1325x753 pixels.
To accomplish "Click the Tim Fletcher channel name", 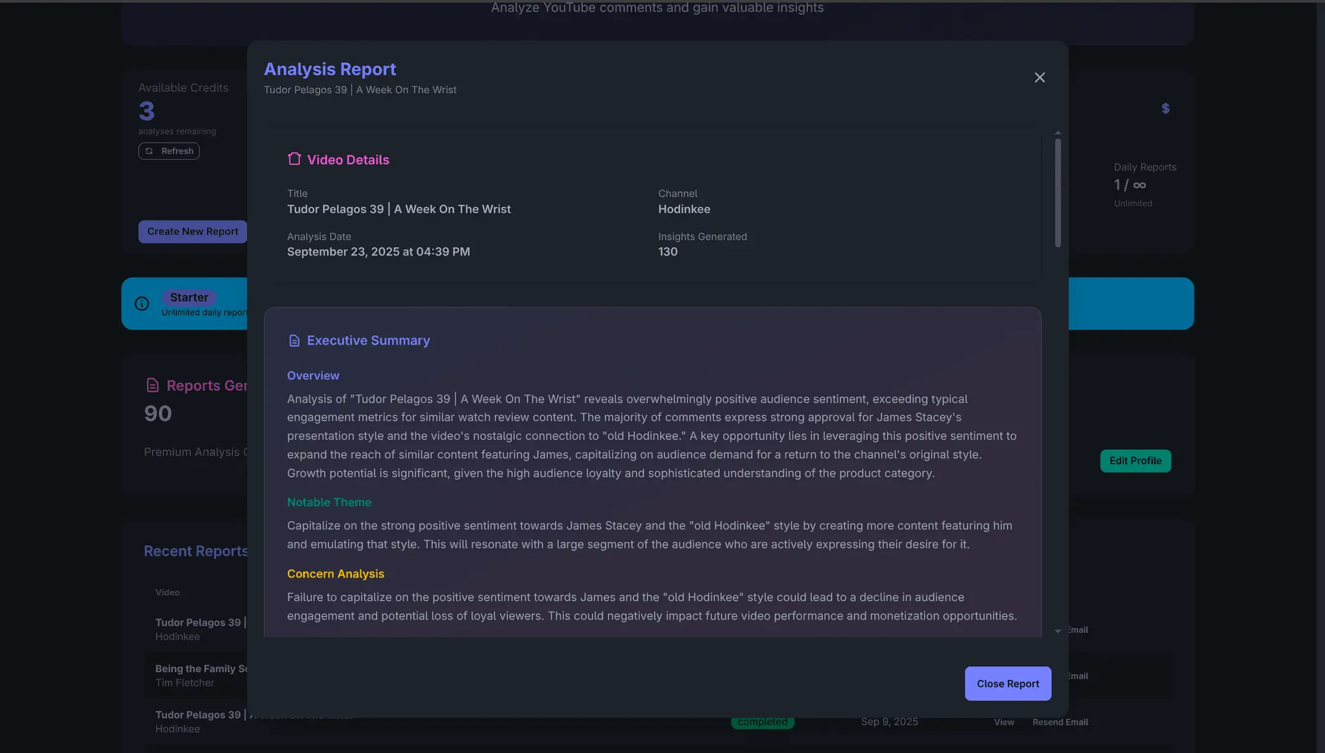I will [x=184, y=683].
